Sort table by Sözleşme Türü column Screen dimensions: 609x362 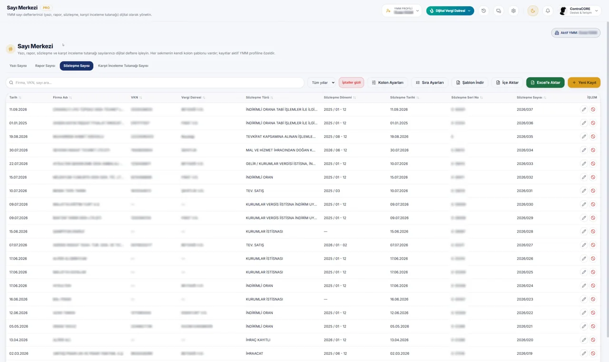coord(260,98)
